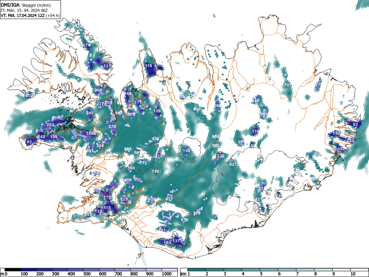Click the map value 241
The width and height of the screenshot is (369, 277).
(x=90, y=113)
